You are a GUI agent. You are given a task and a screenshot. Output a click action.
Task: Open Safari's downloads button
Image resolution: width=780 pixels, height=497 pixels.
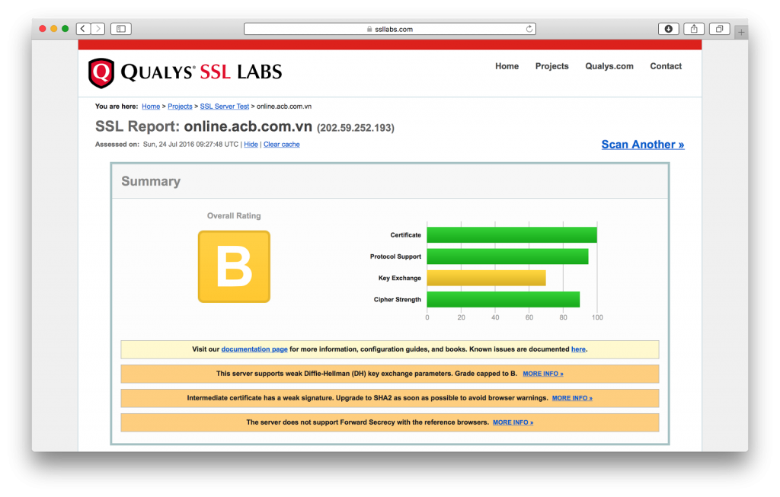(x=669, y=29)
